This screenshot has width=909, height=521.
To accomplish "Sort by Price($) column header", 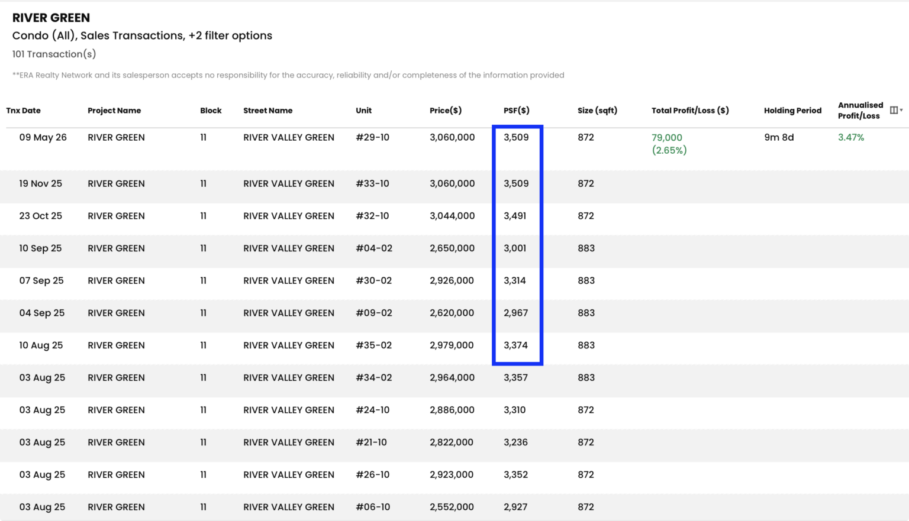I will pyautogui.click(x=446, y=111).
